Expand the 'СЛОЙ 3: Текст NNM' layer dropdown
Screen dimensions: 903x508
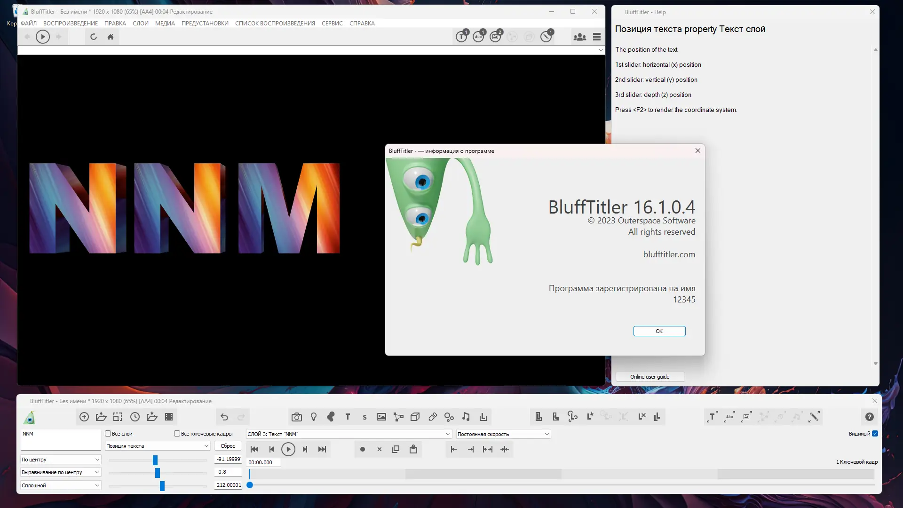(x=349, y=434)
